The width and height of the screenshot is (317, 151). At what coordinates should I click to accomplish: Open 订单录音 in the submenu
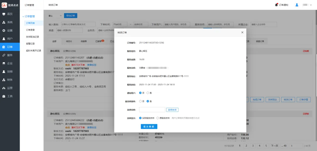[x=31, y=30]
